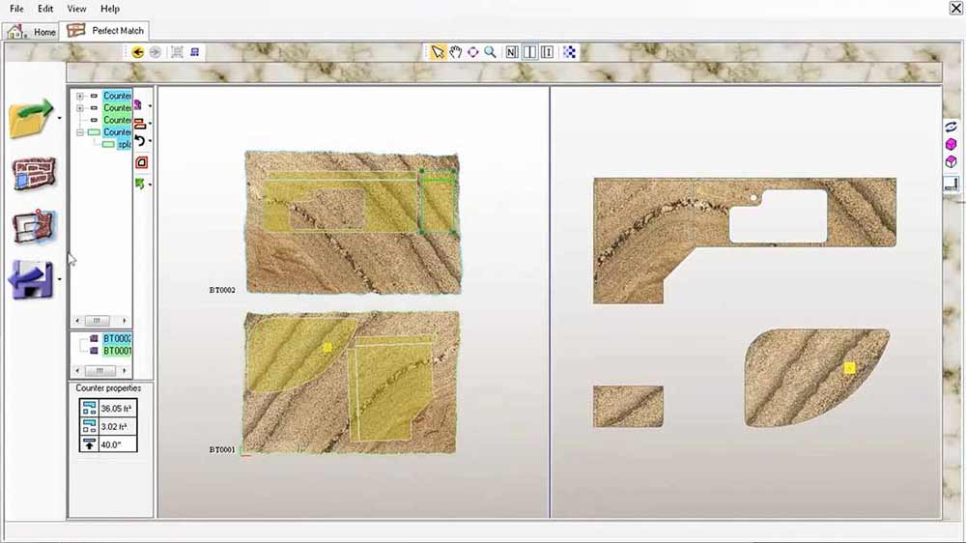Click slab list scrollbar left arrow
This screenshot has height=543, width=966.
tap(77, 370)
